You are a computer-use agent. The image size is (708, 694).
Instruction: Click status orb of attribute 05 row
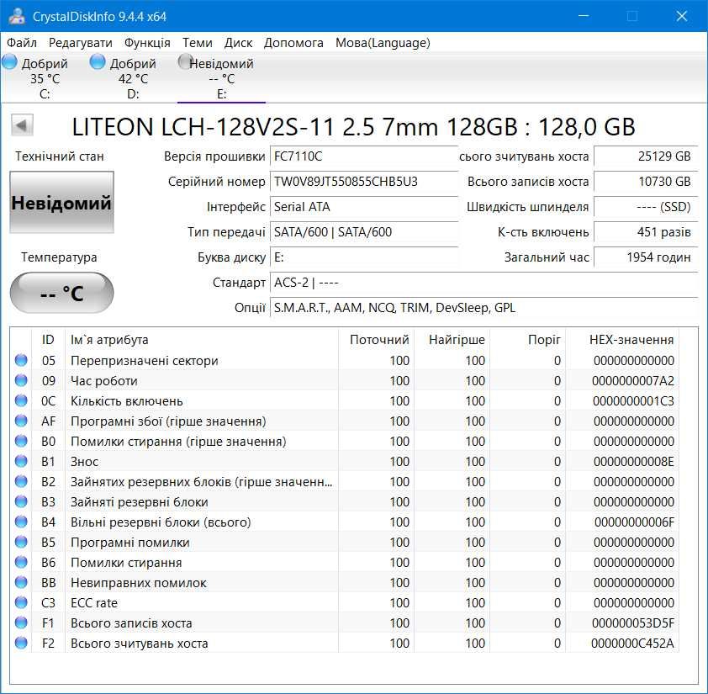21,360
